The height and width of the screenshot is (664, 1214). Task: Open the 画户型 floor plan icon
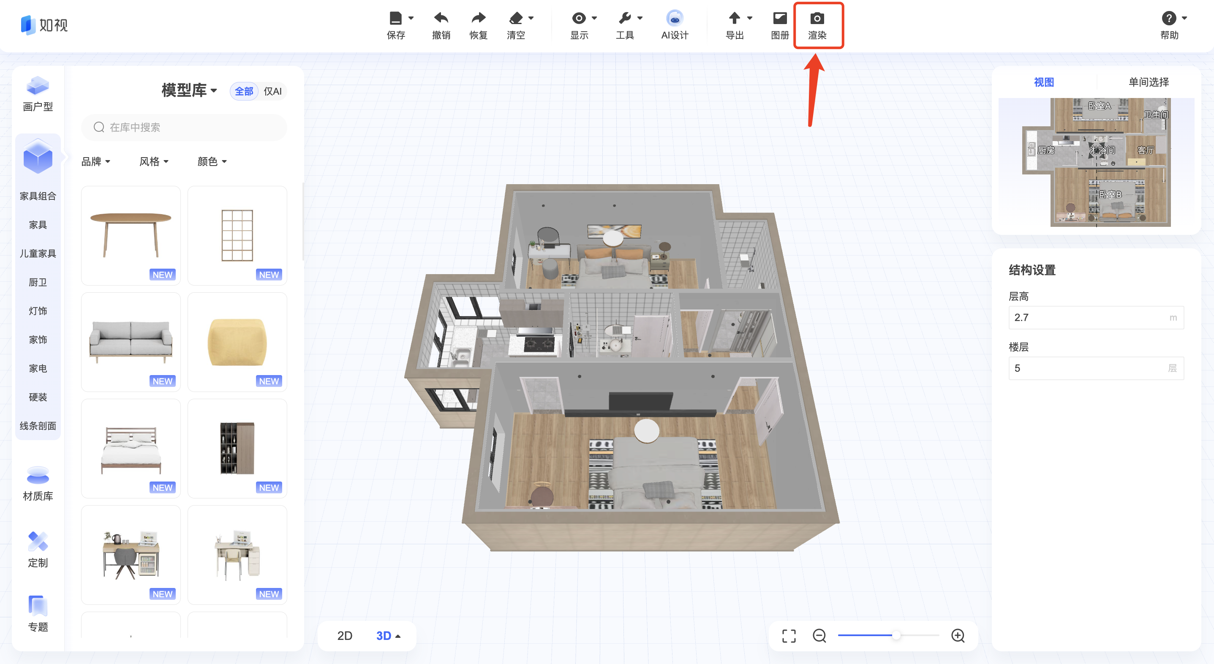[x=38, y=86]
